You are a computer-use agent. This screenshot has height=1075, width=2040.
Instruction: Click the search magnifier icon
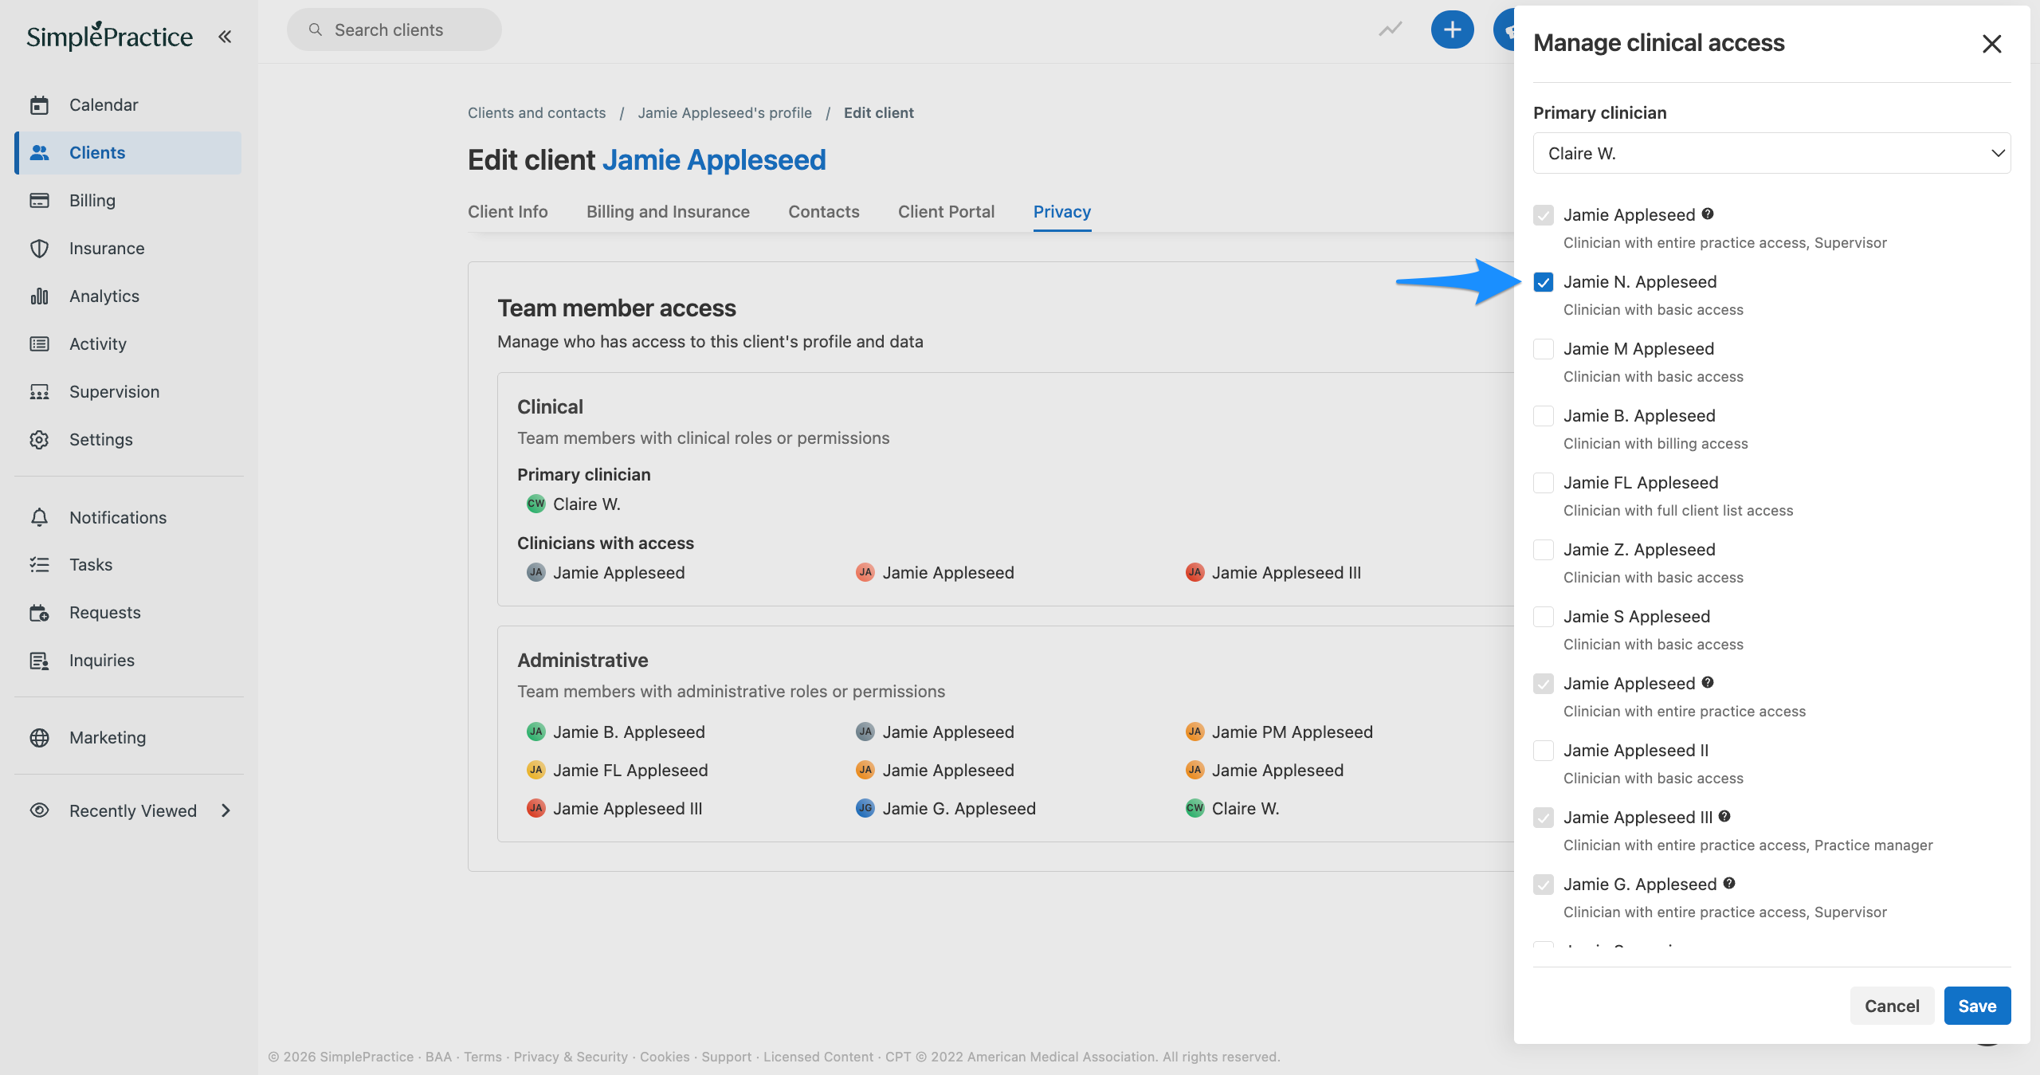(x=316, y=30)
